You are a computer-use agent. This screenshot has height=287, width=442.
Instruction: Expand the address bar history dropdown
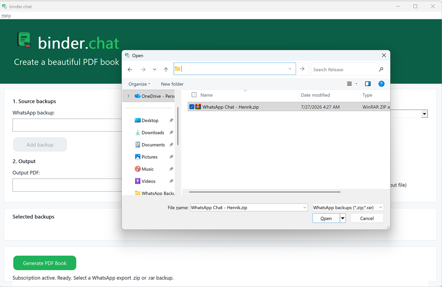[290, 69]
